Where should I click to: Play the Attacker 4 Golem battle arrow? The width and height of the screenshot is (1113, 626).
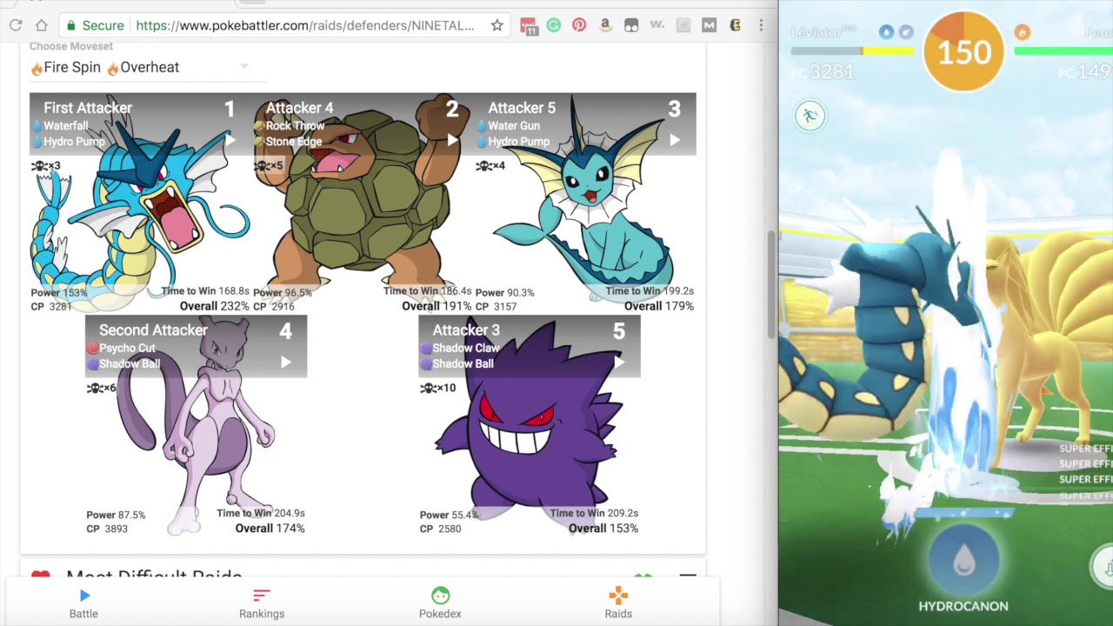tap(452, 139)
